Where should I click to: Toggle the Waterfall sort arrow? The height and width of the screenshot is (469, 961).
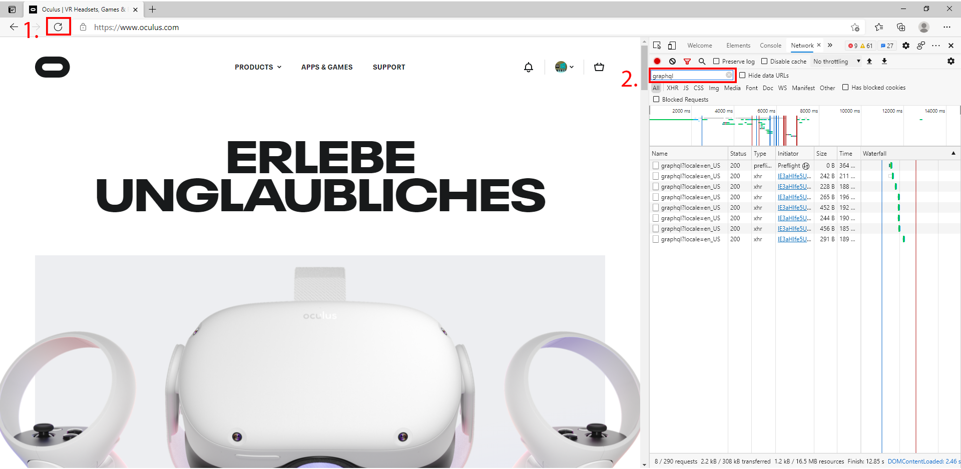pos(953,153)
